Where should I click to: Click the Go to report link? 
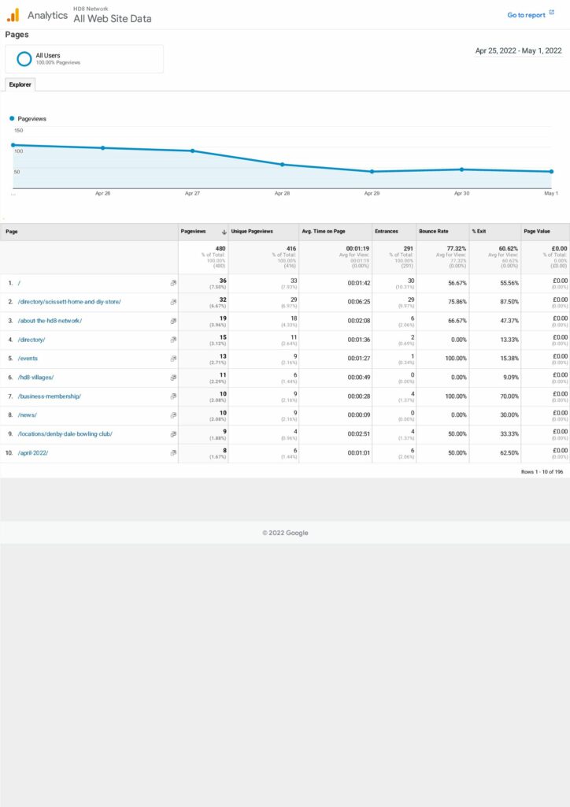click(525, 15)
